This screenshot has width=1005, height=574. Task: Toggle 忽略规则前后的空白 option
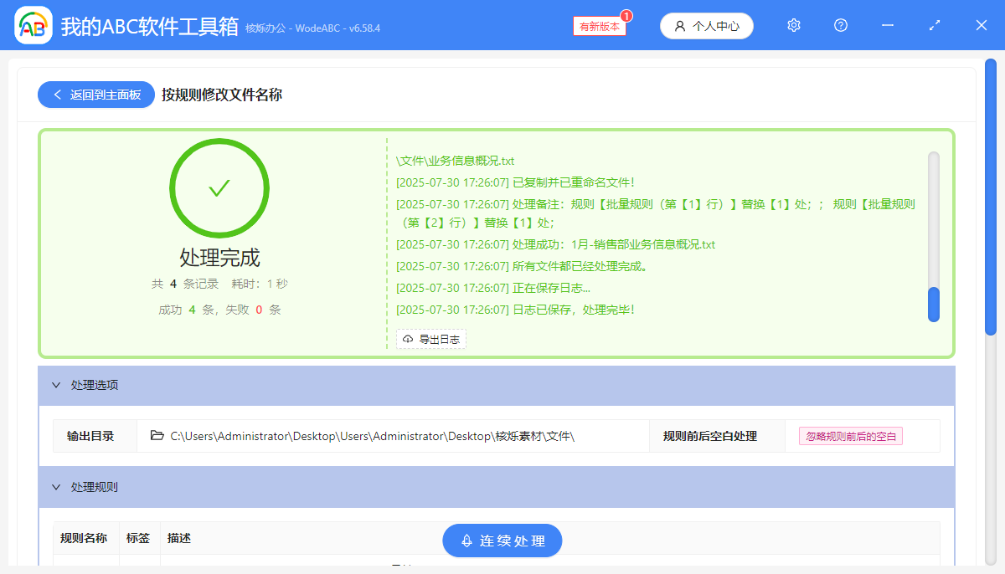(x=850, y=436)
